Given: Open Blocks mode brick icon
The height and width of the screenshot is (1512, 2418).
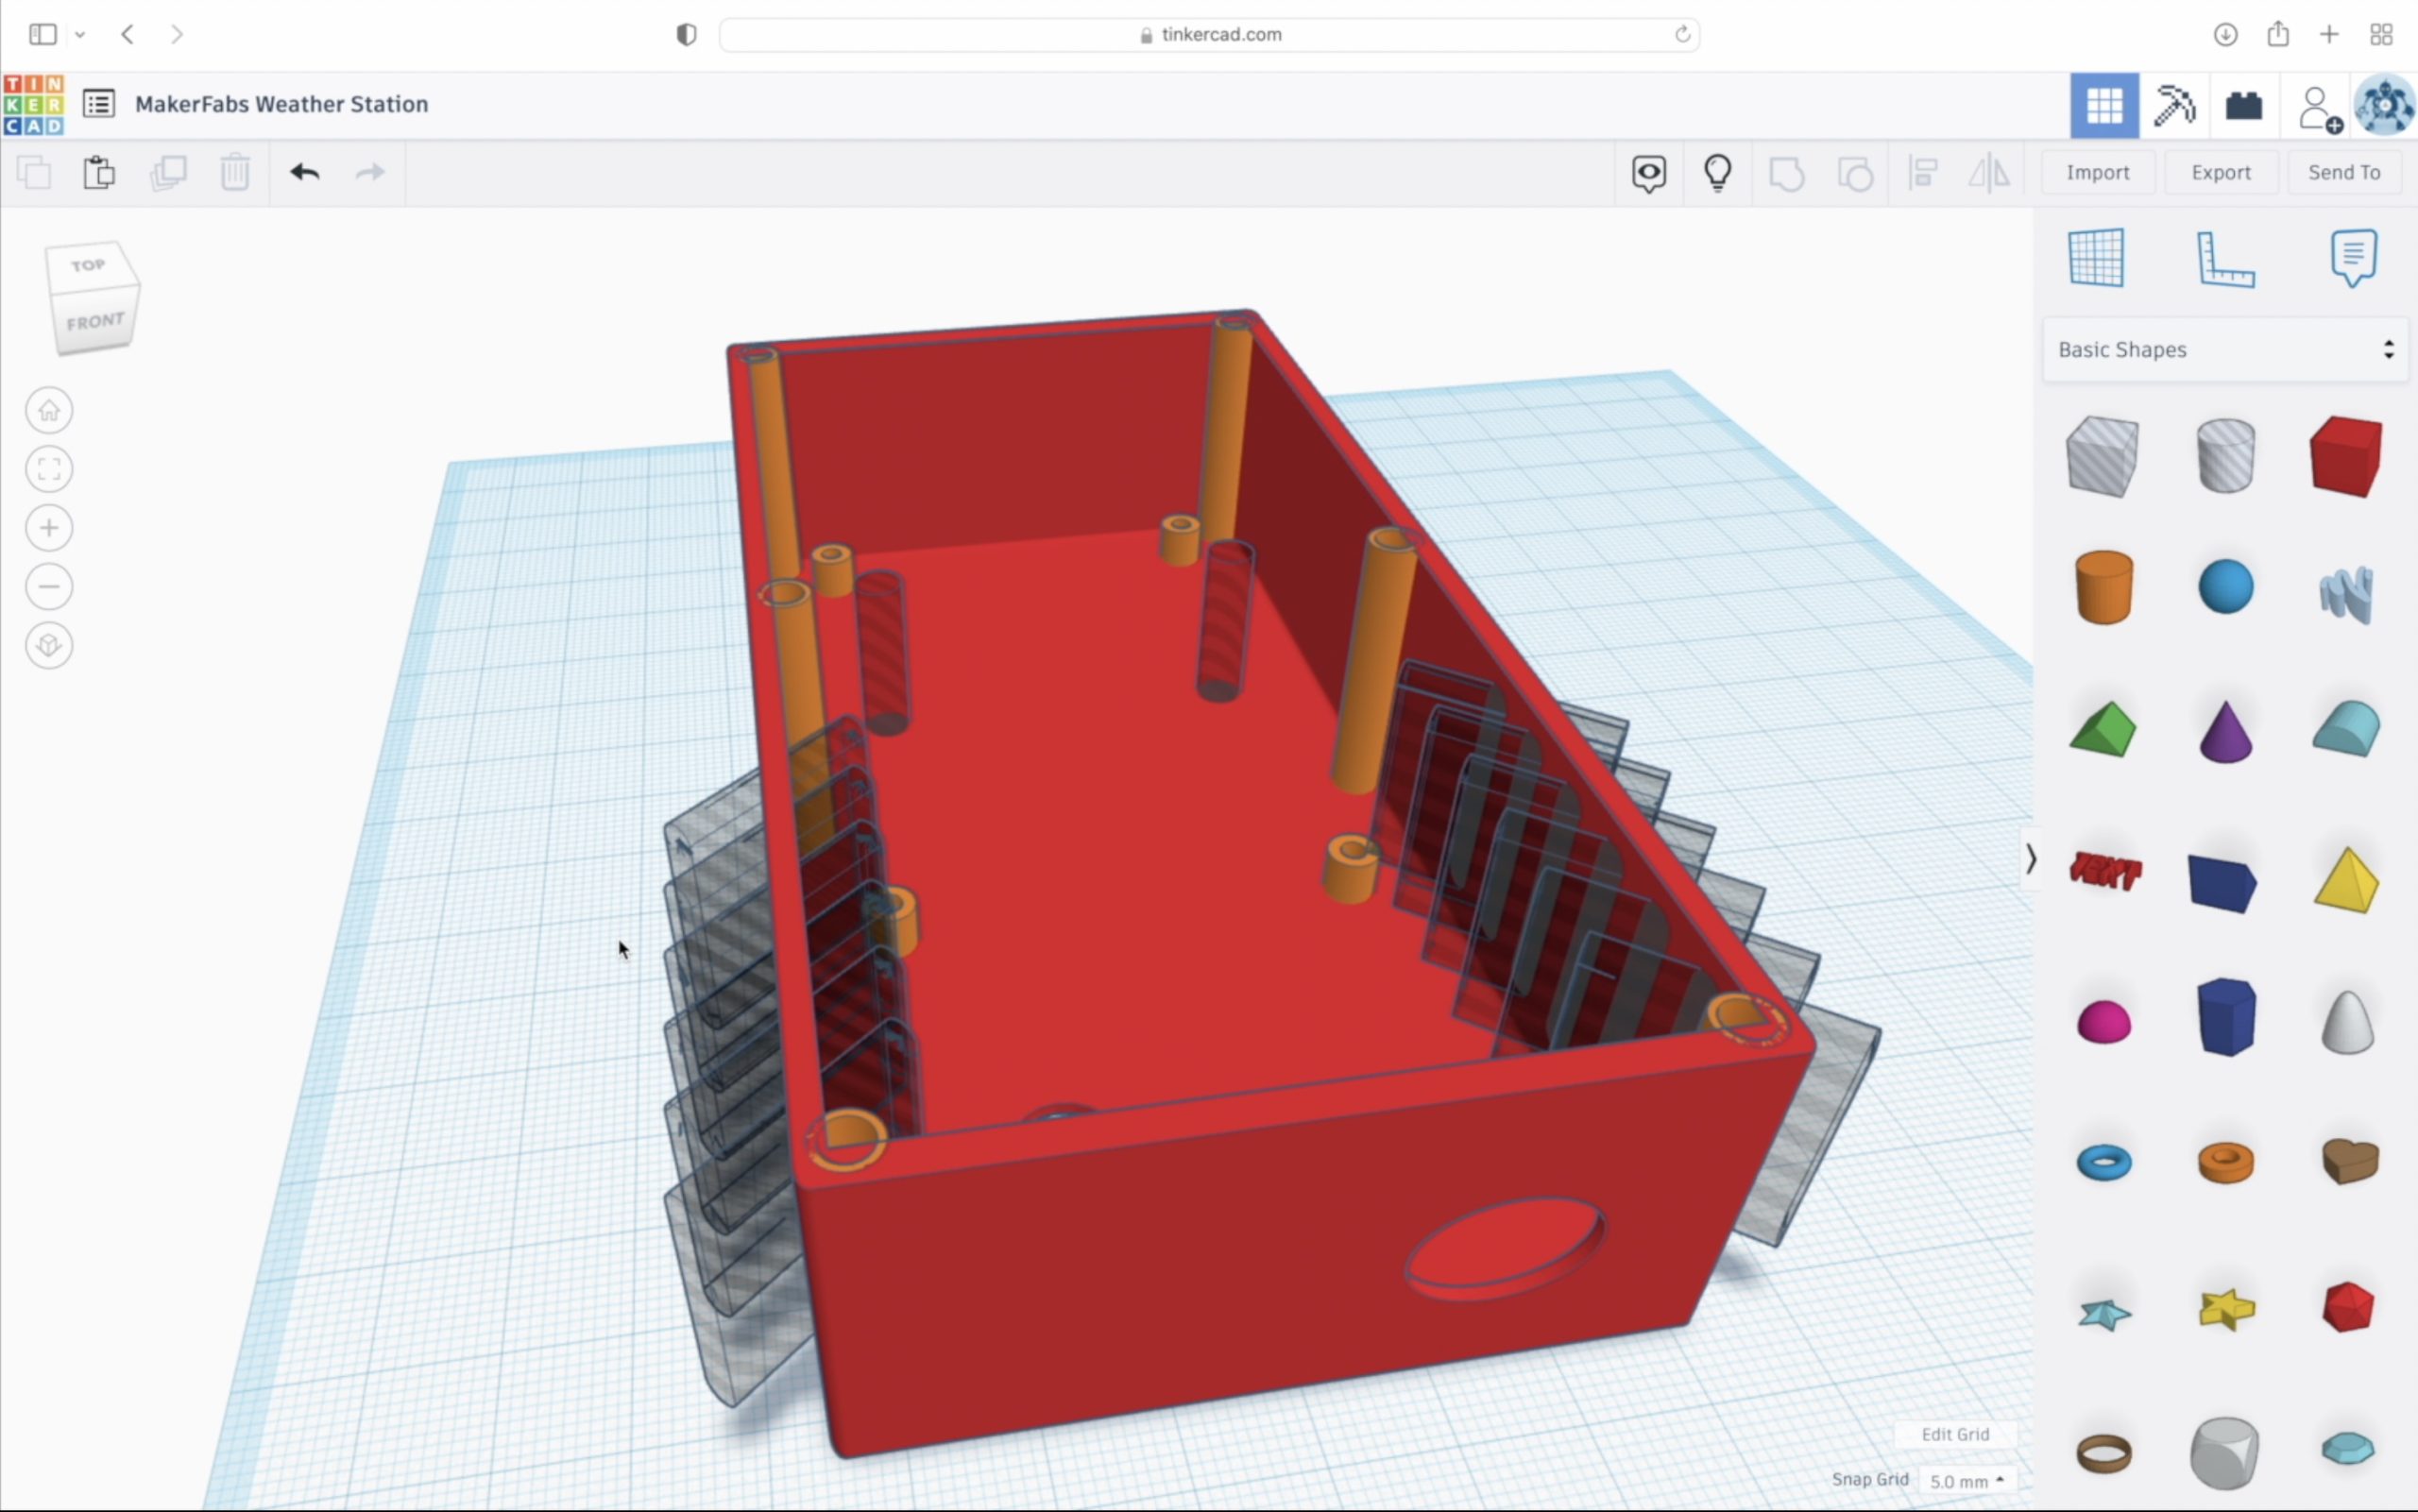Looking at the screenshot, I should pos(2244,106).
